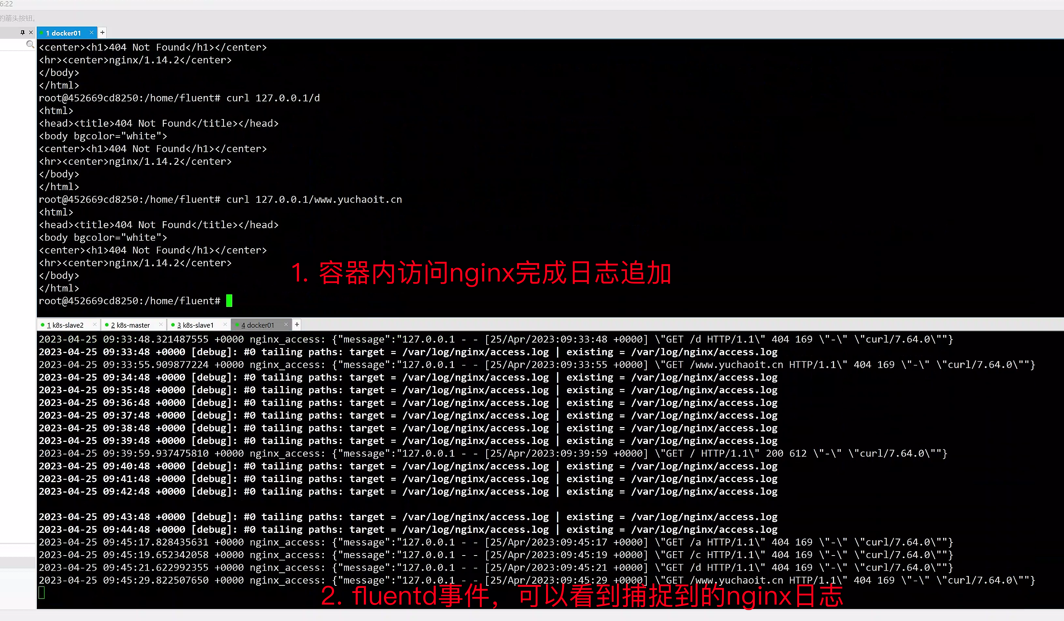Image resolution: width=1064 pixels, height=621 pixels.
Task: Click the magnifier search icon in side panel
Action: tap(30, 44)
